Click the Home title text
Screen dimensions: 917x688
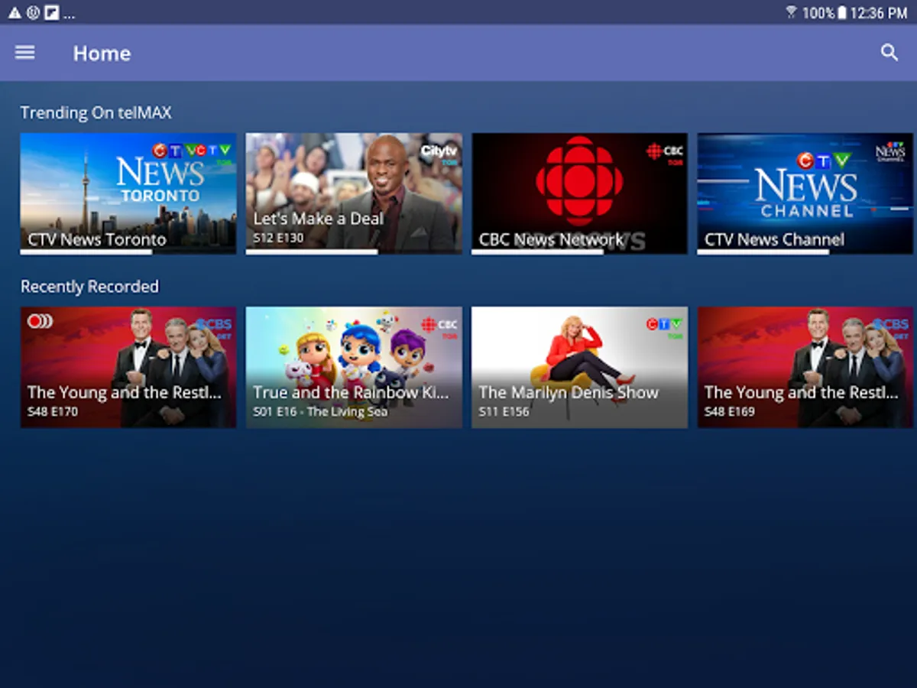pos(102,53)
